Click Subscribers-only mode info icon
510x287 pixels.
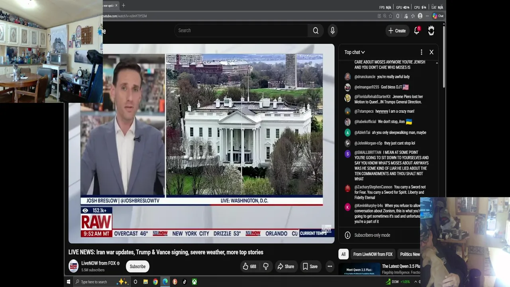point(347,235)
